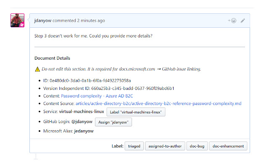Click the "2 minutes ago" timestamp
This screenshot has height=168, width=269.
91,21
